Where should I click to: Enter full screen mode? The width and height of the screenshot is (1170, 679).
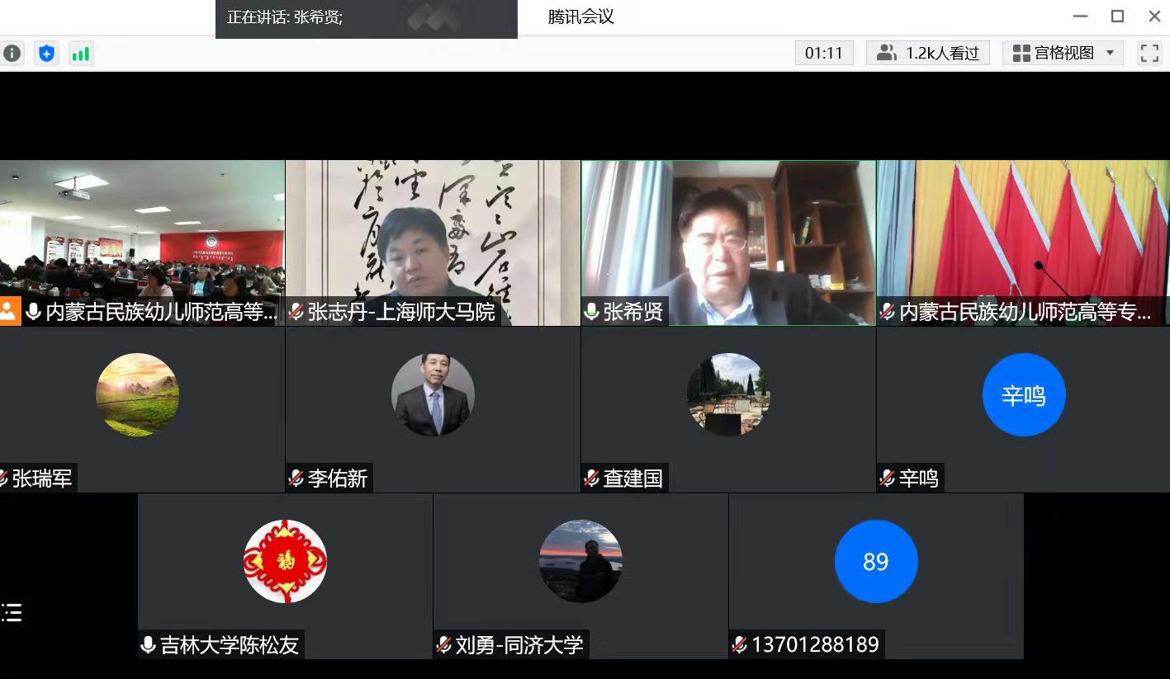point(1149,54)
